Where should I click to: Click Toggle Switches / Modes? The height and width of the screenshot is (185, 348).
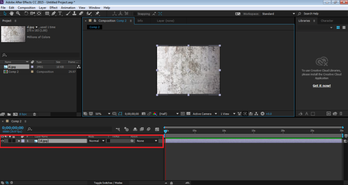point(107,183)
